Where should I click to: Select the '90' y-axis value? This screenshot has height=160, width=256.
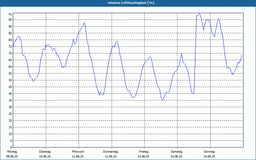coord(10,27)
